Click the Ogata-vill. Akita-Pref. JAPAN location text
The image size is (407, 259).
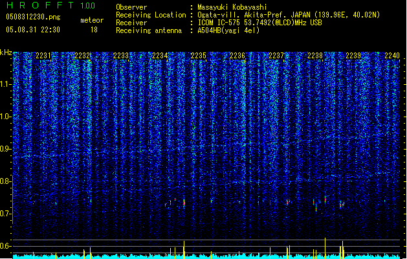click(289, 15)
